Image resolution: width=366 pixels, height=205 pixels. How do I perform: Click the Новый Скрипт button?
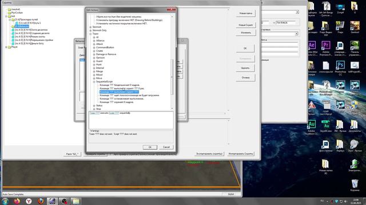pyautogui.click(x=245, y=25)
